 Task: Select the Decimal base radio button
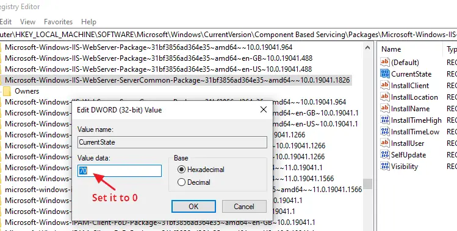181,182
